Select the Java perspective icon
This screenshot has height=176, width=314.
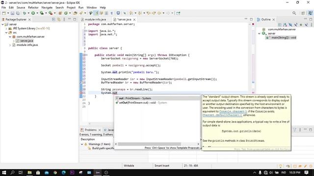(310, 13)
